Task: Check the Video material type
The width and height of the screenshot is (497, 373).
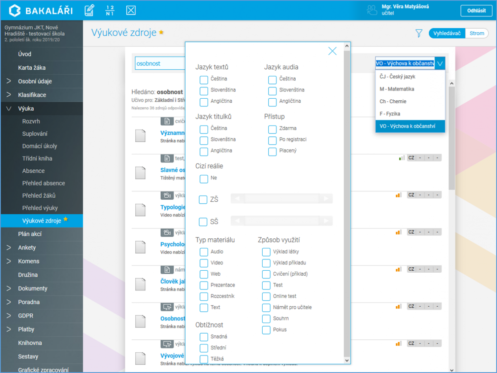Action: (203, 263)
